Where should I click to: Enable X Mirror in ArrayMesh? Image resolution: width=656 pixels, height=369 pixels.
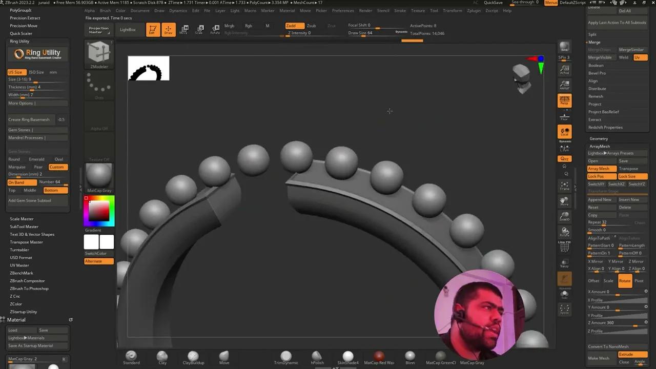[596, 261]
